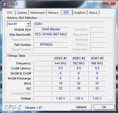Image resolution: width=118 pixels, height=113 pixels.
Task: Click the Module Size label
Action: tap(23, 30)
